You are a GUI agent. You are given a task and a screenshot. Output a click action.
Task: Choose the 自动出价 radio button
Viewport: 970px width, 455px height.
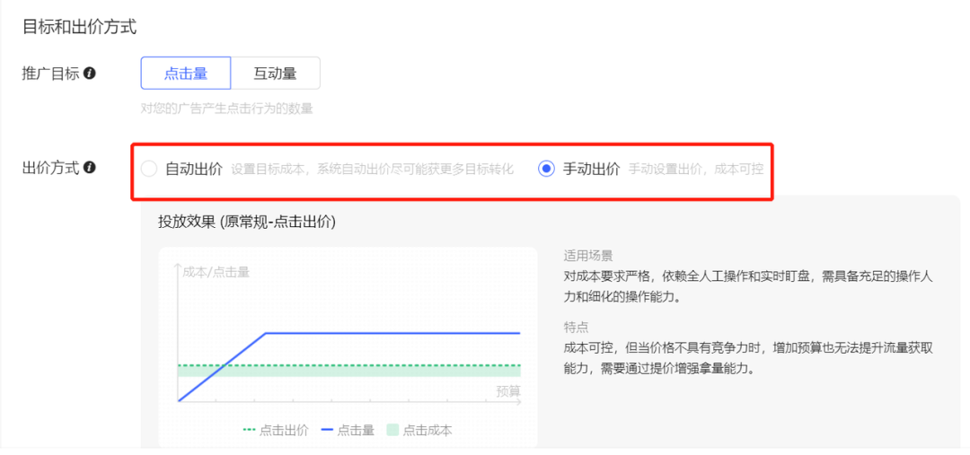pyautogui.click(x=149, y=169)
